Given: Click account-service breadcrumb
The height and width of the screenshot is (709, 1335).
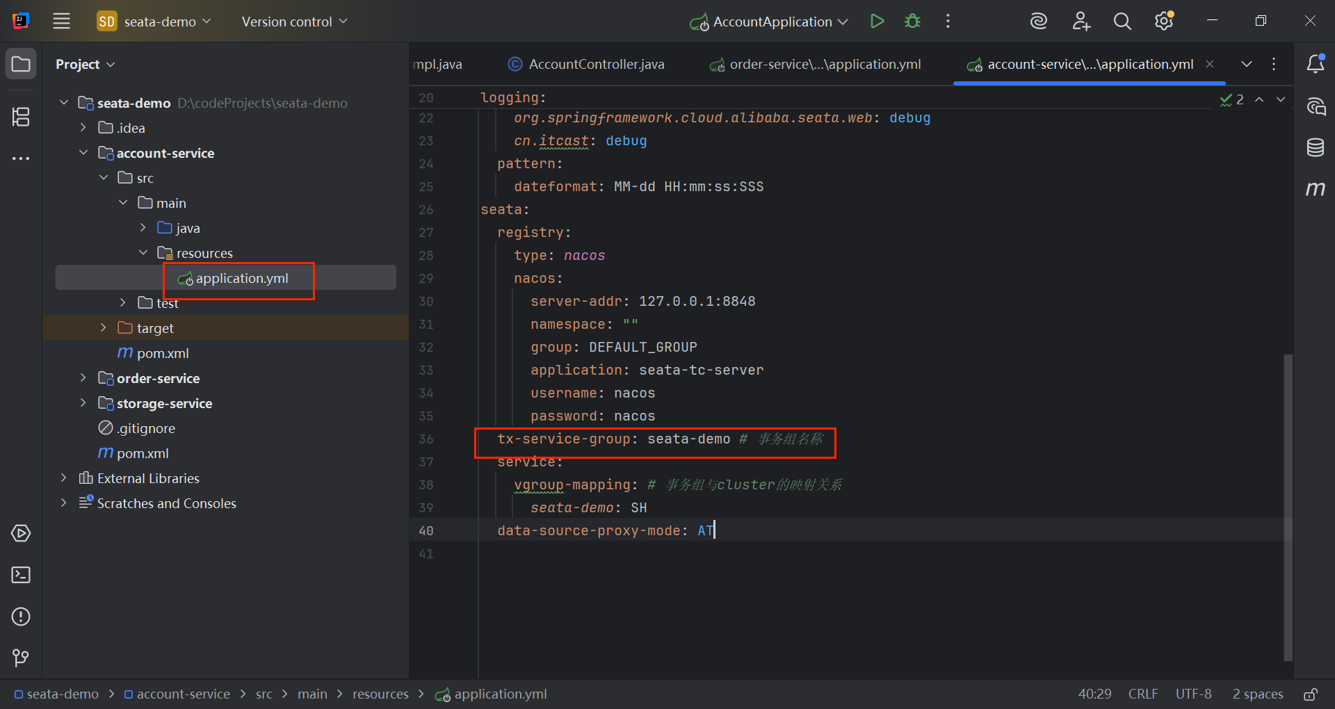Looking at the screenshot, I should [x=177, y=694].
